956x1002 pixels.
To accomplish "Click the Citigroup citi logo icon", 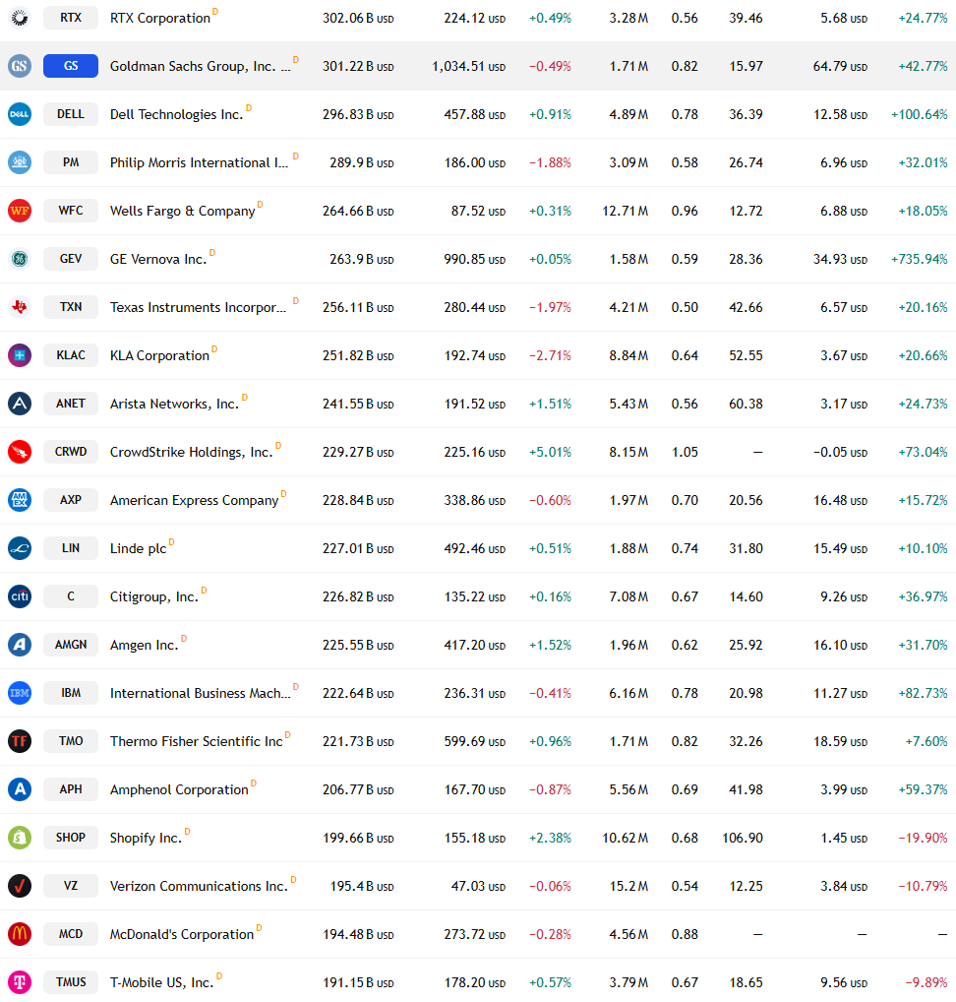I will 20,596.
